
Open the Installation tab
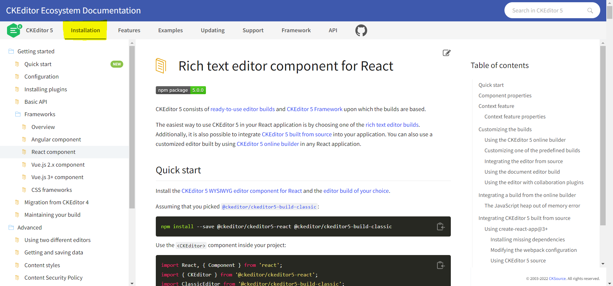[x=85, y=30]
